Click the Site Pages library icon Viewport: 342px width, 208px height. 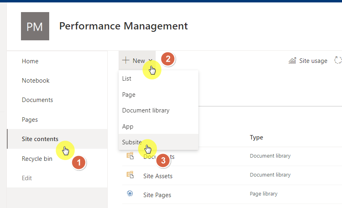click(x=130, y=193)
